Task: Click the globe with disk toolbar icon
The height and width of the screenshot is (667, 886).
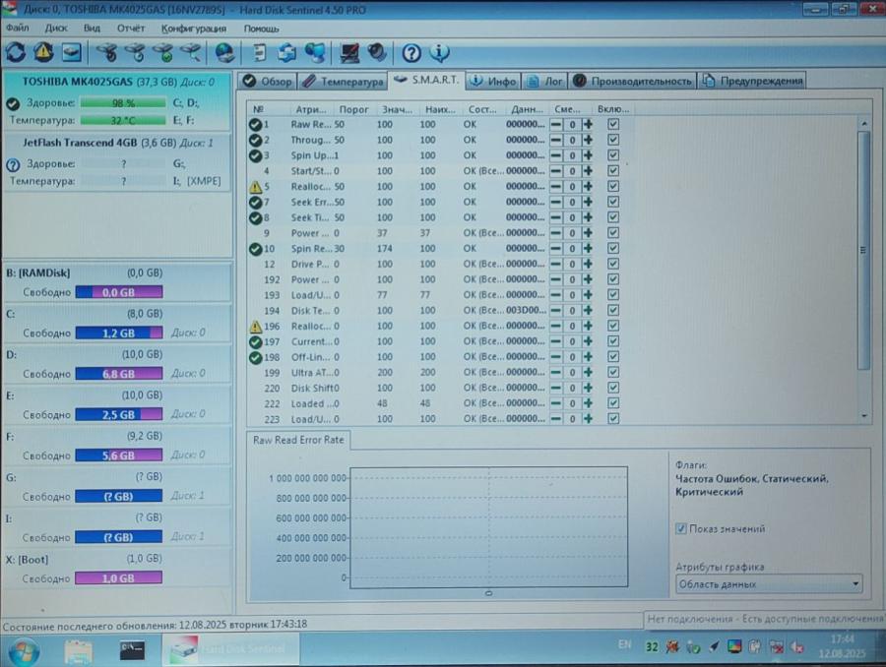Action: [x=224, y=52]
